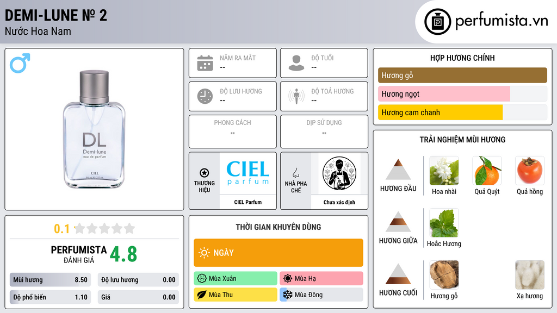Click the HỢP HƯƠNG CHÍNH heading
Screen dimensions: 557x313
pos(462,58)
